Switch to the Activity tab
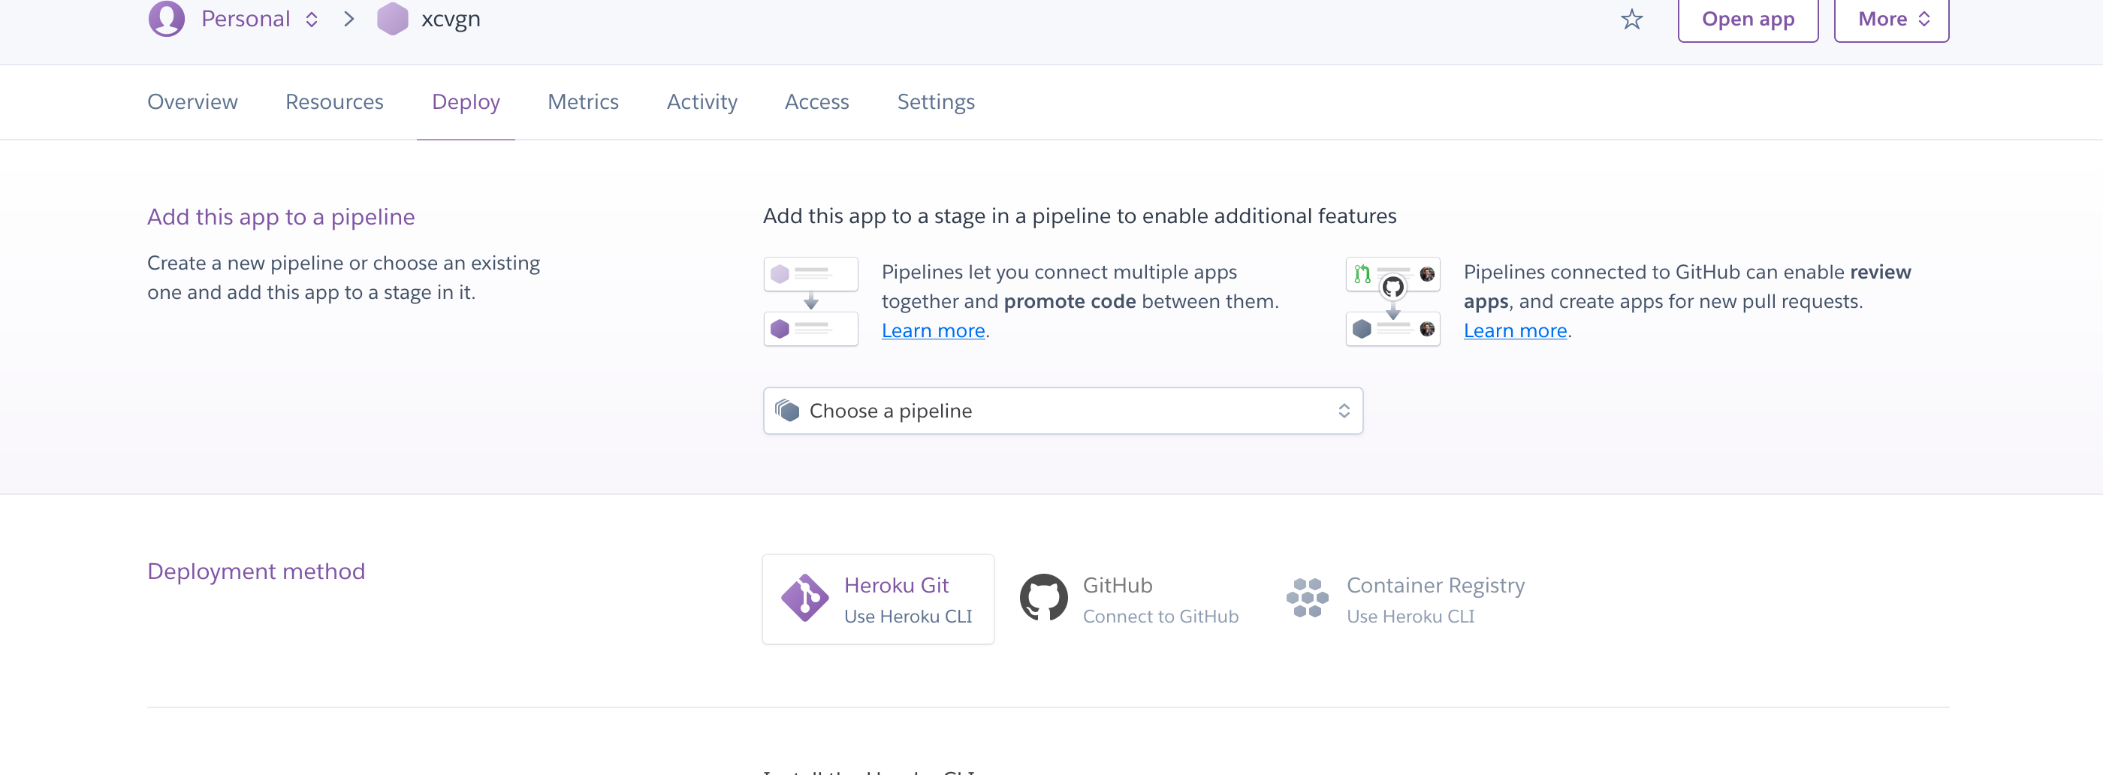Viewport: 2103px width, 775px height. coord(702,101)
